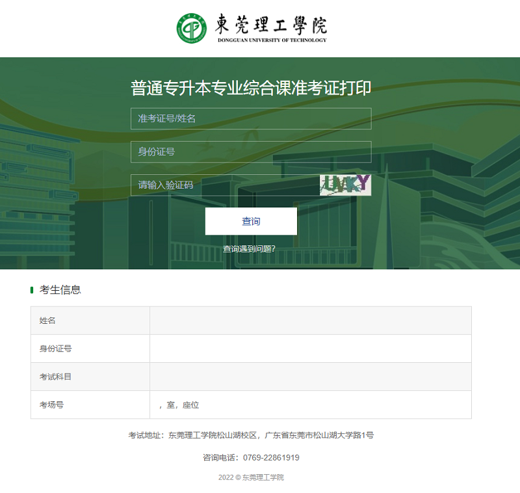Refresh the captcha verification image

coord(345,185)
